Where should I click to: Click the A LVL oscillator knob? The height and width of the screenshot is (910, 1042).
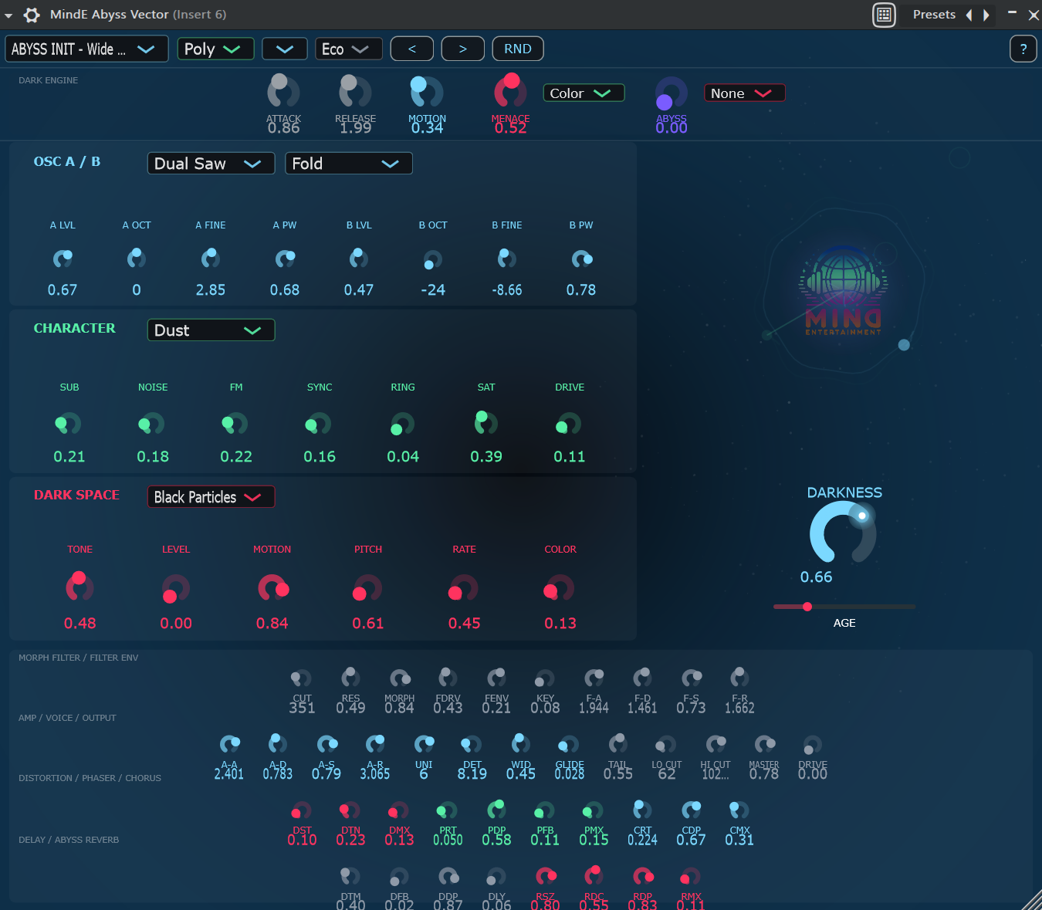click(63, 259)
